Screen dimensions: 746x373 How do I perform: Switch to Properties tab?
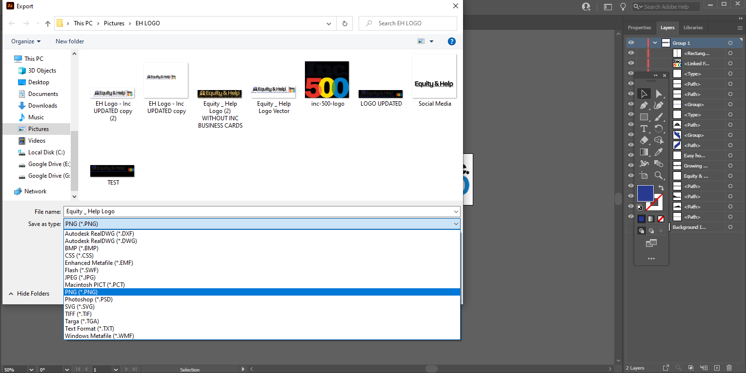pos(639,28)
